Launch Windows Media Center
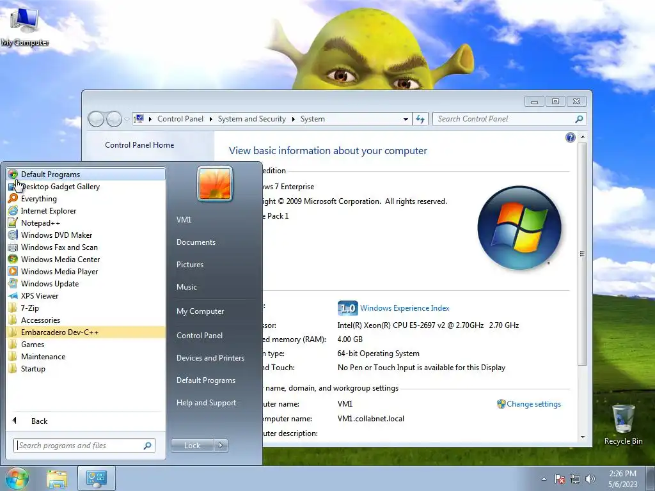This screenshot has height=491, width=655. (x=86, y=260)
